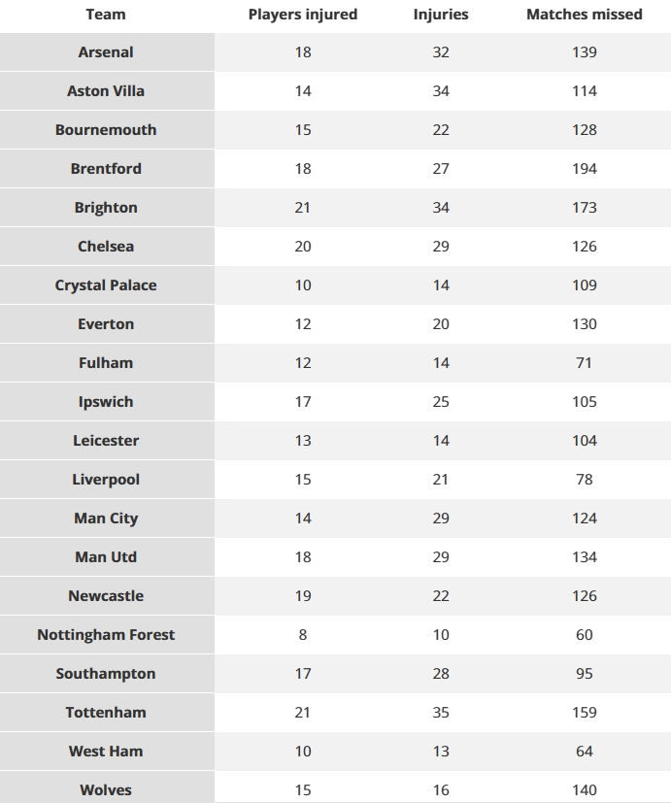Click Fulham's matches missed value 71
The image size is (671, 803).
pos(584,363)
